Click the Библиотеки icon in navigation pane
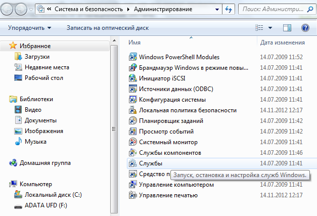Viewport: 317px width, 216px height. pos(13,99)
